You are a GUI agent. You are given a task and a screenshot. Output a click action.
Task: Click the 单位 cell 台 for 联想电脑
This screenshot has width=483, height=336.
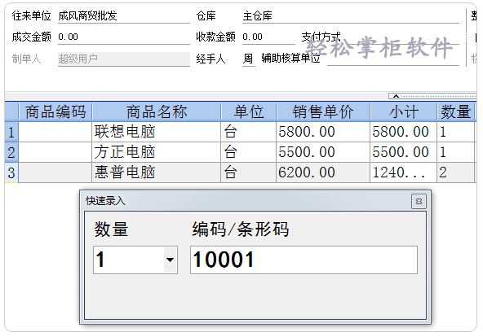249,132
